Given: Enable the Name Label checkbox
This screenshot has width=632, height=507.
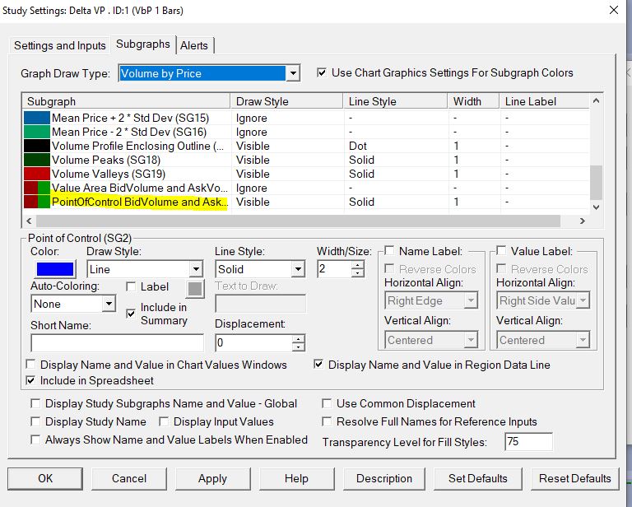Looking at the screenshot, I should tap(389, 251).
